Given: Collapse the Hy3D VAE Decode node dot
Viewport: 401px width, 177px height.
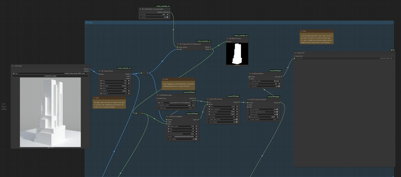Looking at the screenshot, I should pos(208,99).
